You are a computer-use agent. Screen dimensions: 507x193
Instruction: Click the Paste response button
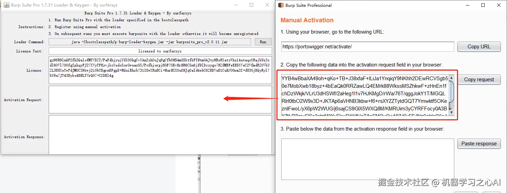(479, 144)
